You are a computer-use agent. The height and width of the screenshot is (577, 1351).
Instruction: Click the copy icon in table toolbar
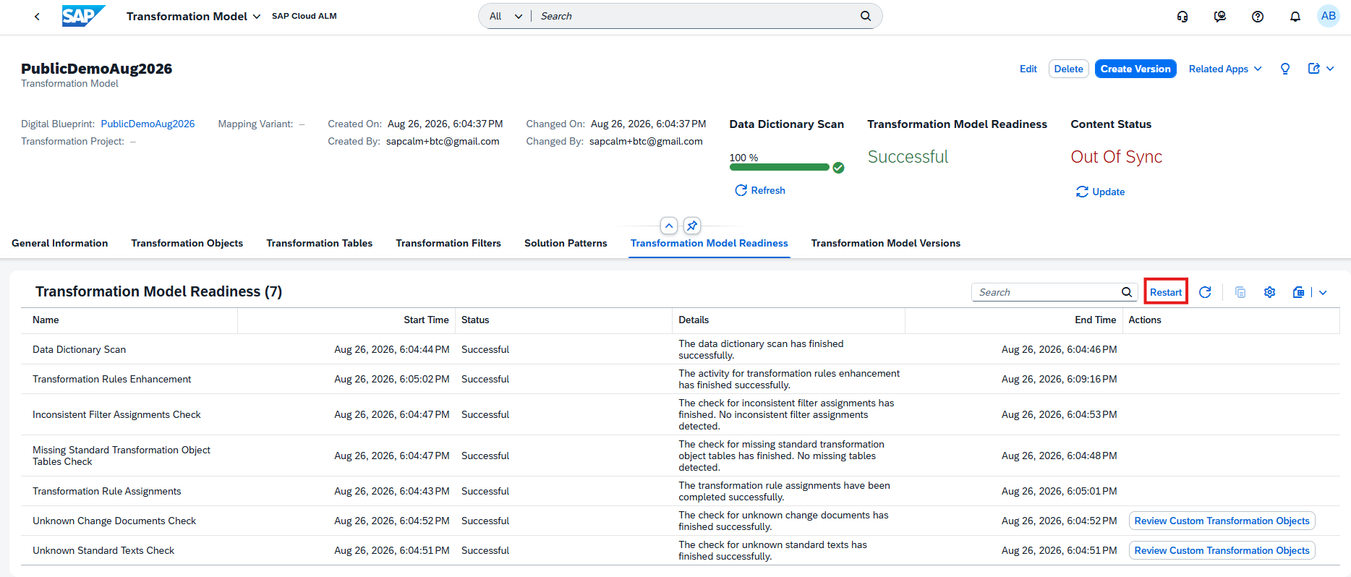click(x=1240, y=292)
